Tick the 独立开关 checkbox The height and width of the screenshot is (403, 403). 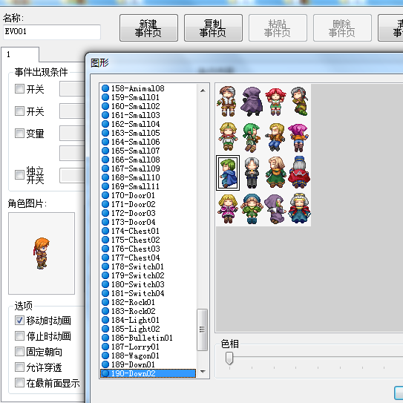point(19,174)
